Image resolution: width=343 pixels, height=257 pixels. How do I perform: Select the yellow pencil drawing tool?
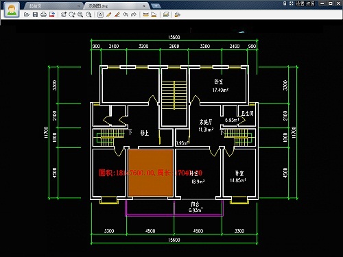(x=108, y=15)
